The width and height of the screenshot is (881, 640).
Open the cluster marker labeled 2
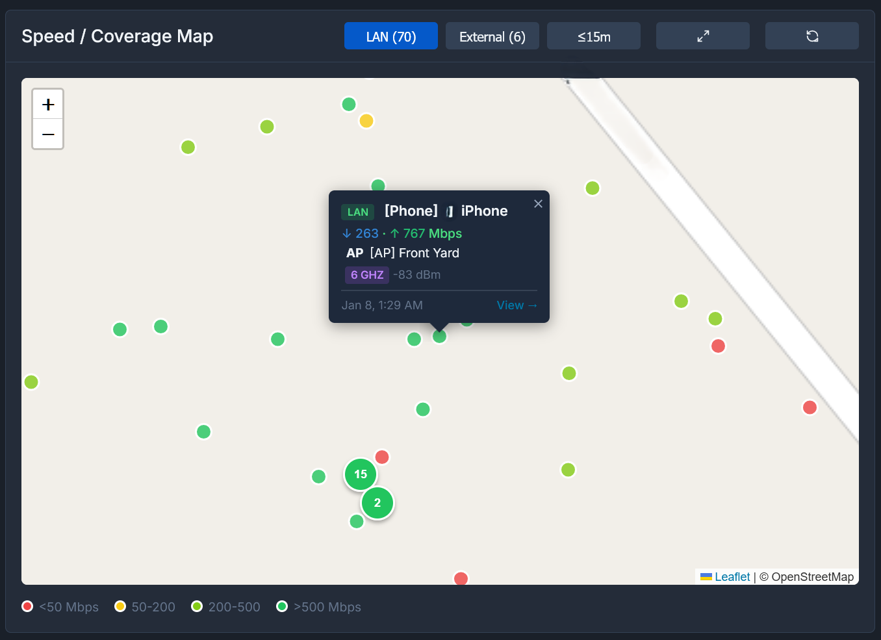377,503
